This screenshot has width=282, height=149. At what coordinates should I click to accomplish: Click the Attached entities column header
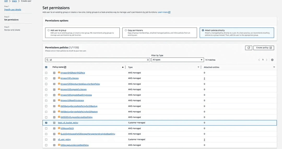click(211, 67)
